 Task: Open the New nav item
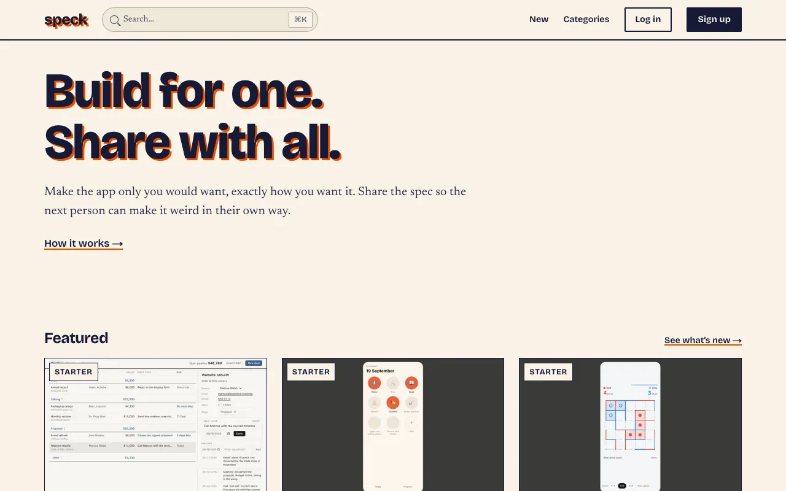point(539,20)
